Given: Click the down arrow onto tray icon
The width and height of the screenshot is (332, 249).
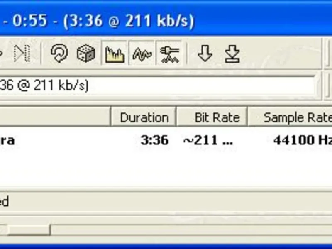Looking at the screenshot, I should [232, 54].
